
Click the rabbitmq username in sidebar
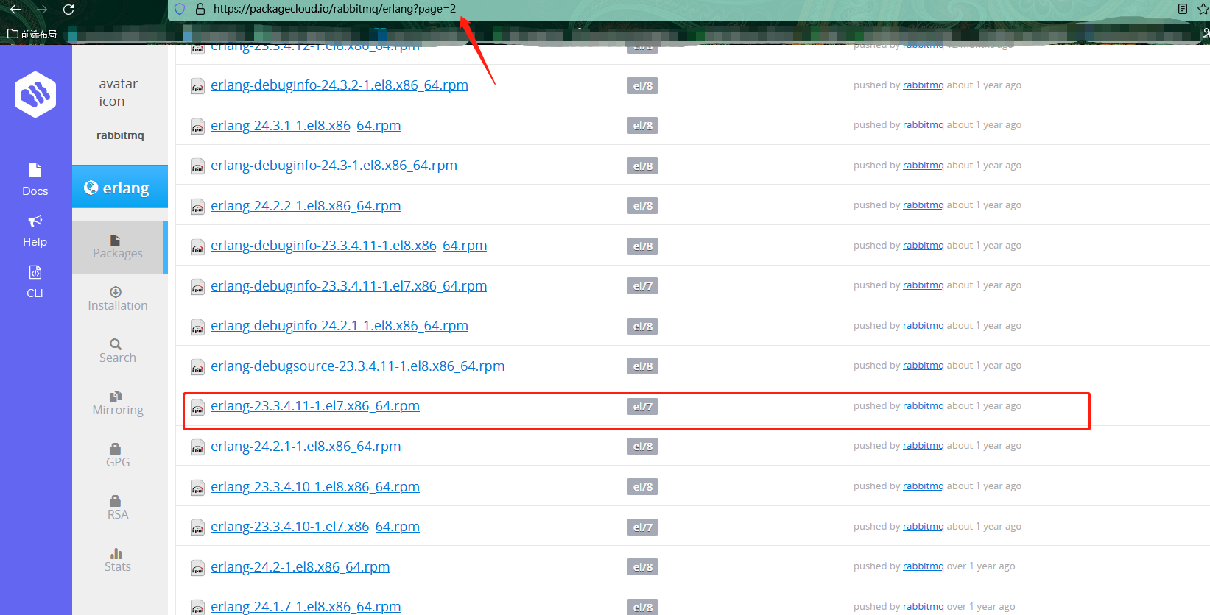point(120,135)
